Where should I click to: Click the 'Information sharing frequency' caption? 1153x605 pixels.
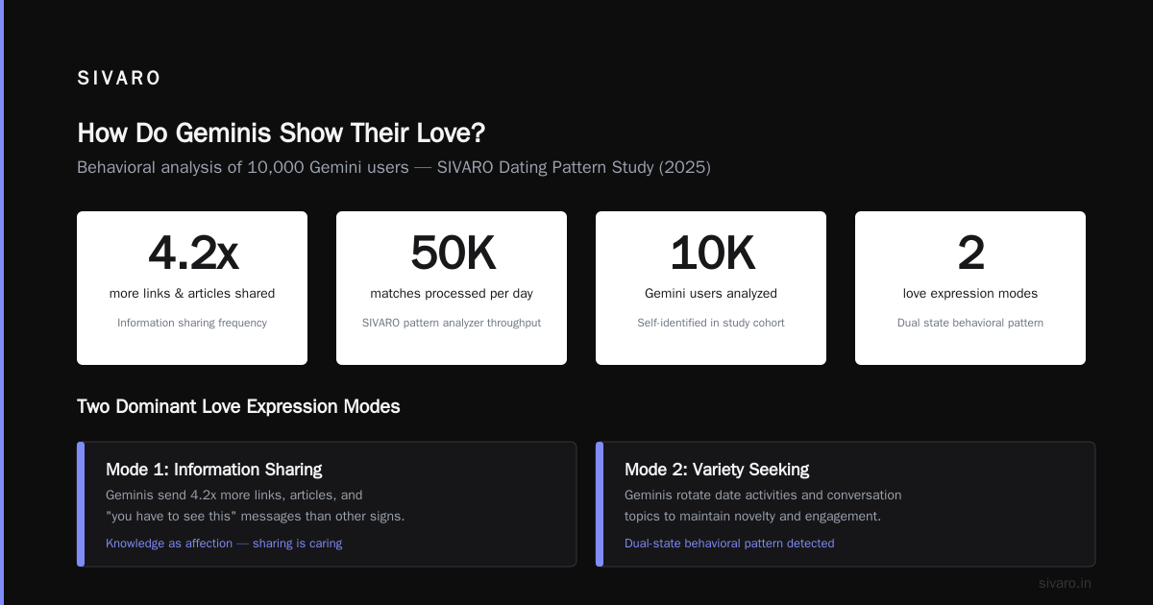(192, 323)
